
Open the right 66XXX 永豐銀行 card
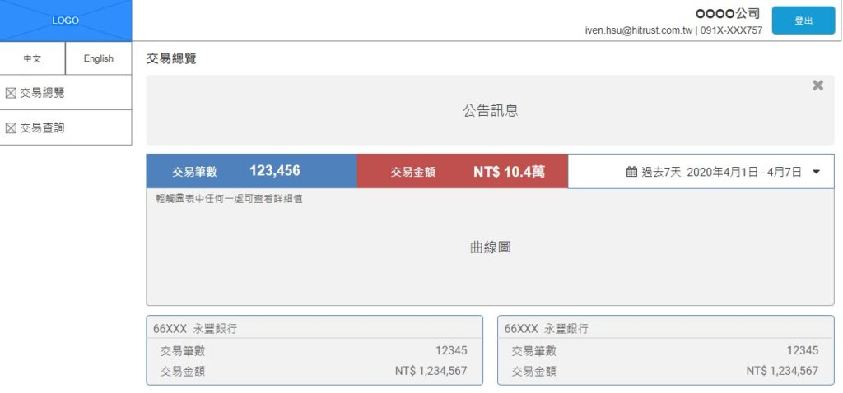pyautogui.click(x=665, y=350)
